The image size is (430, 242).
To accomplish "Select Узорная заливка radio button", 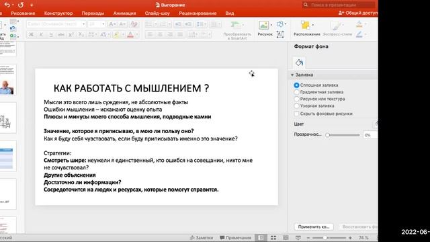I will click(296, 106).
